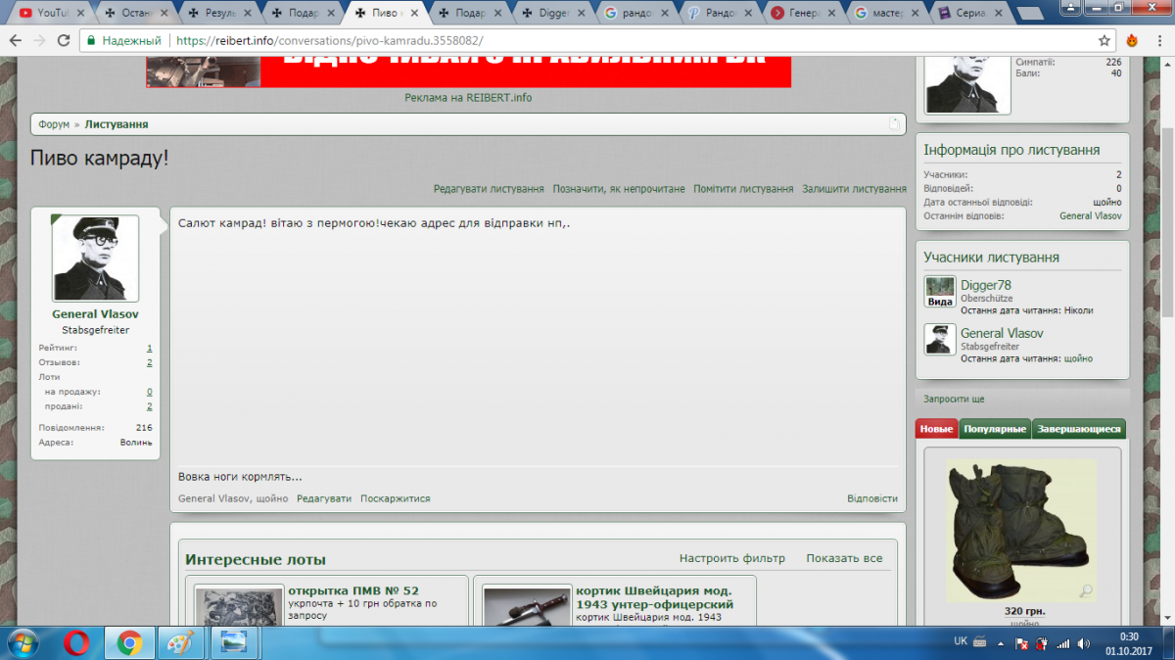Click the power plug tray icon
The width and height of the screenshot is (1175, 660).
pos(1042,643)
